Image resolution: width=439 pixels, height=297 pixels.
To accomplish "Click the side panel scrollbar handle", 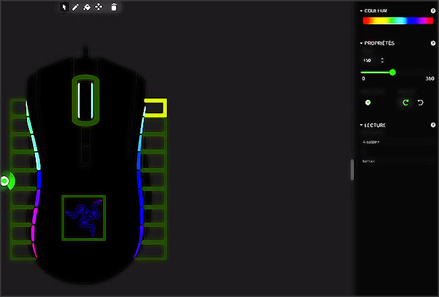I will click(352, 170).
